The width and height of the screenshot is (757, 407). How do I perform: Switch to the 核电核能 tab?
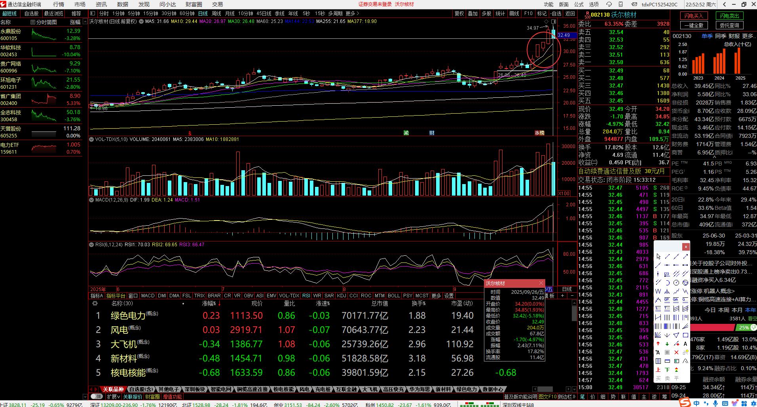pos(283,389)
